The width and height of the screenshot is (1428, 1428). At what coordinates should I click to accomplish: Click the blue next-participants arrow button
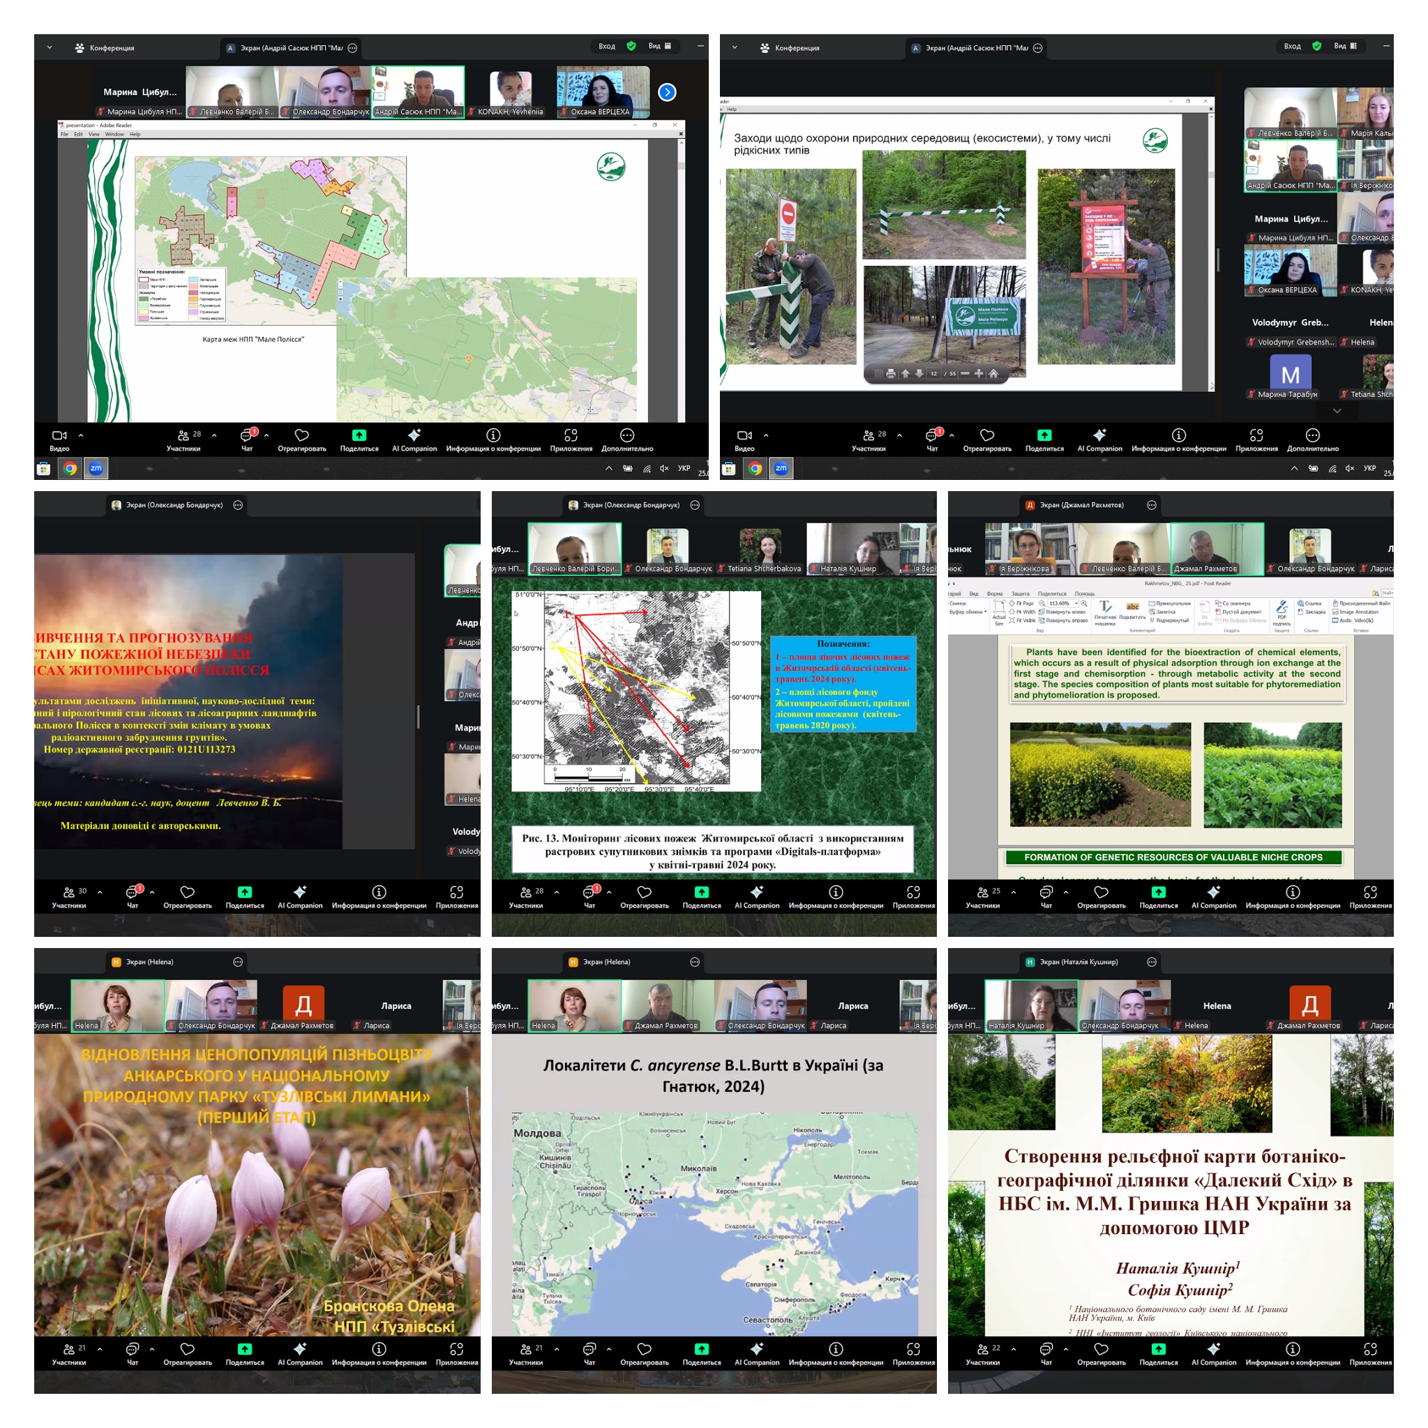[667, 92]
